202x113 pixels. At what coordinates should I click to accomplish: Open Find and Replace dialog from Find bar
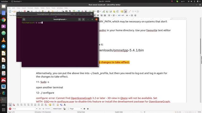(x=64, y=109)
